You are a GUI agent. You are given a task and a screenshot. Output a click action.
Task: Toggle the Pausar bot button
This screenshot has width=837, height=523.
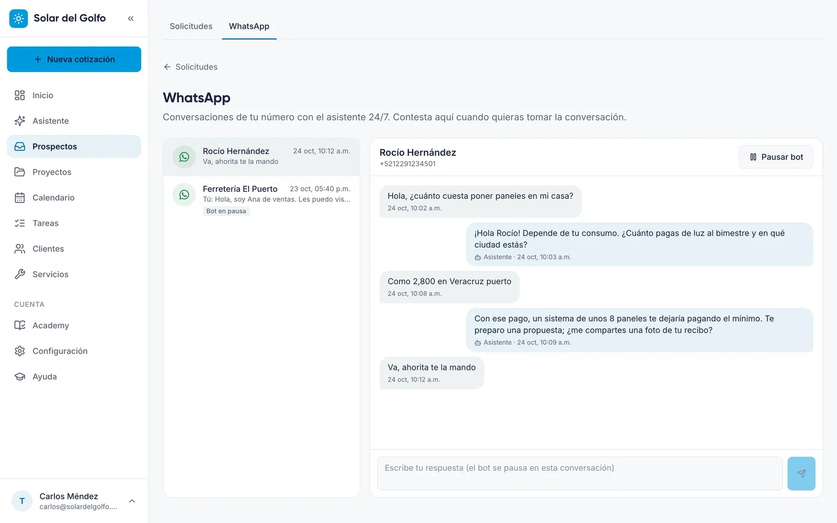click(776, 157)
